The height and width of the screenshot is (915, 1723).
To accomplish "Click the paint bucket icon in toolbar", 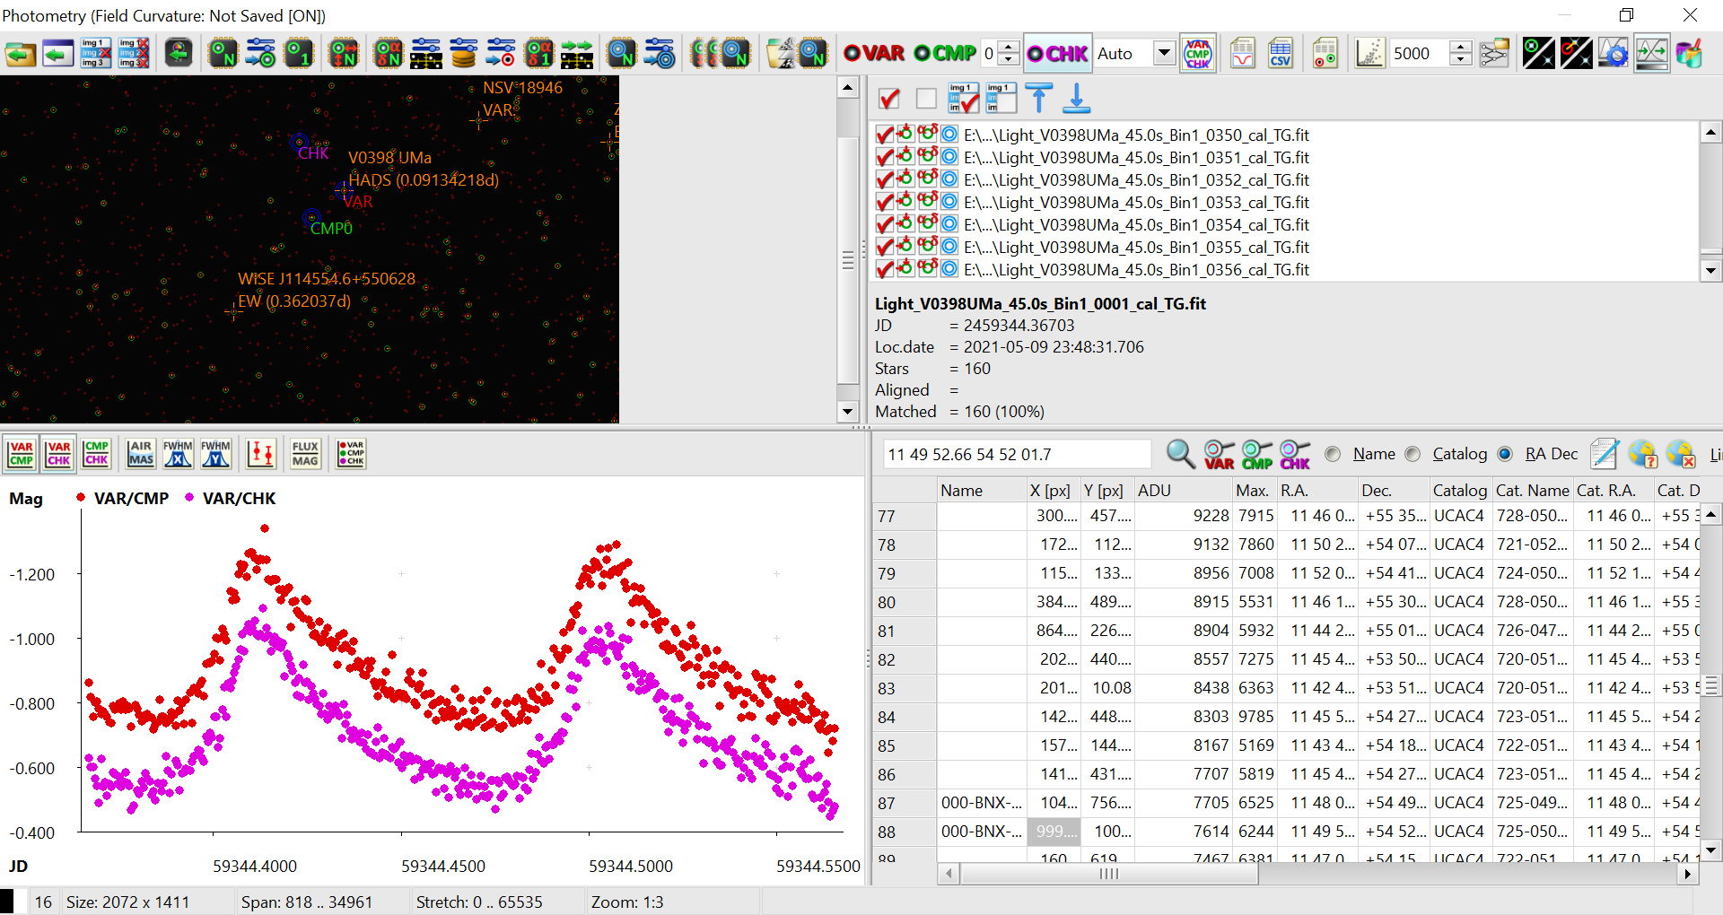I will point(1688,54).
